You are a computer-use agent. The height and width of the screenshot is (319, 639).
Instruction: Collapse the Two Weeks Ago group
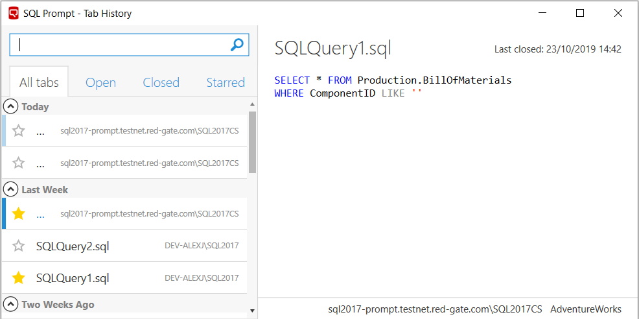coord(10,304)
